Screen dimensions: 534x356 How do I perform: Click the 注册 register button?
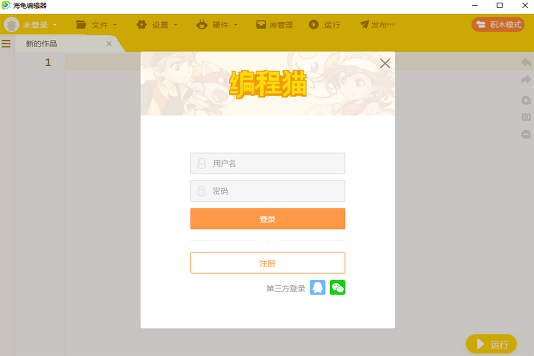click(267, 263)
